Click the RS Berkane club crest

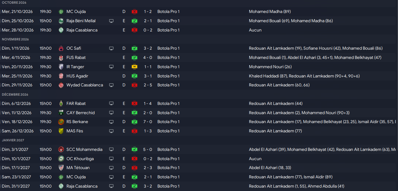pyautogui.click(x=61, y=122)
